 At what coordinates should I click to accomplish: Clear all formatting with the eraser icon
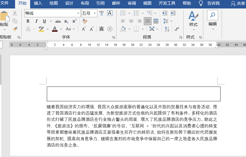[x=85, y=21]
